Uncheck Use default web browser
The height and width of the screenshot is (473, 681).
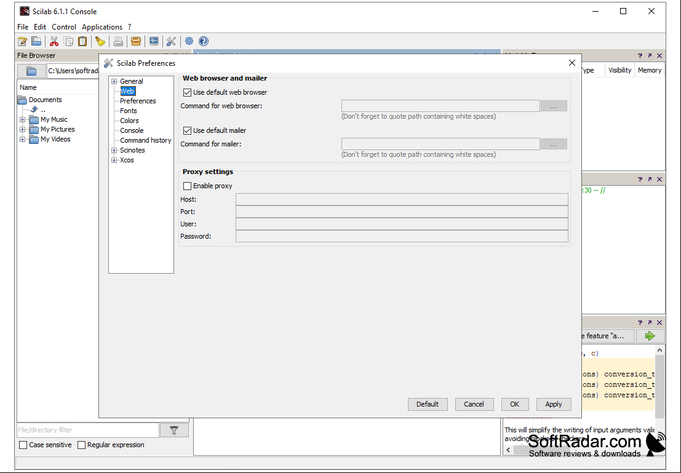click(187, 92)
